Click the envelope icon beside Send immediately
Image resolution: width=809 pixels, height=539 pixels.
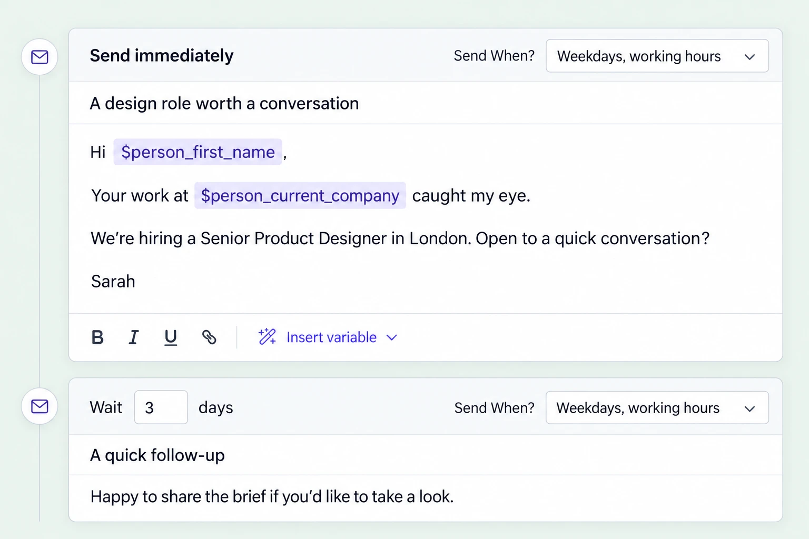[40, 57]
